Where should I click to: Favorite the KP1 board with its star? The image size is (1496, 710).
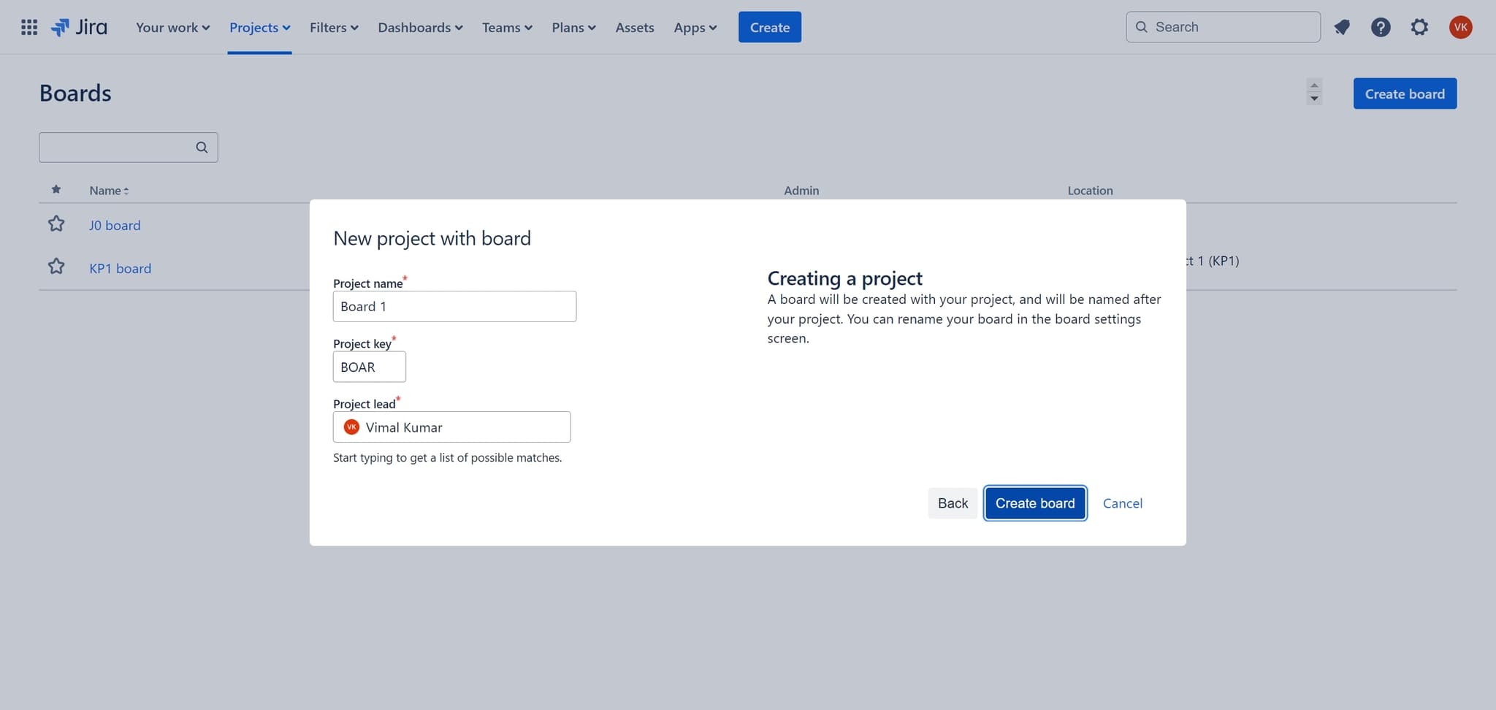pyautogui.click(x=56, y=267)
